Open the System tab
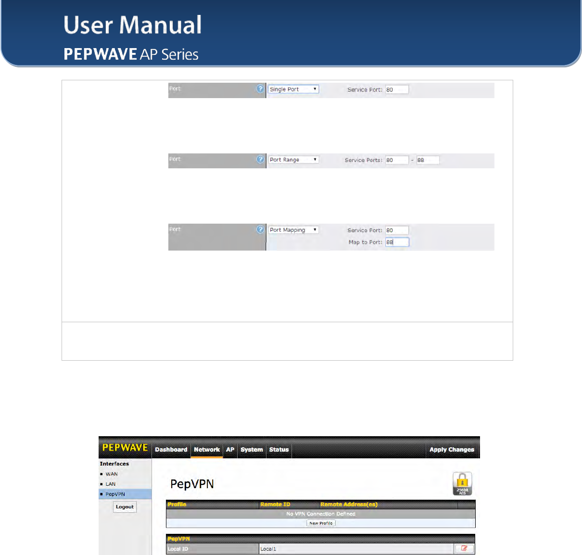 (x=252, y=450)
